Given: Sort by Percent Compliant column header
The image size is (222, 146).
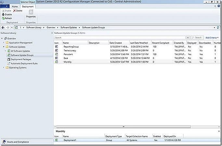Looking at the screenshot, I should [162, 43].
